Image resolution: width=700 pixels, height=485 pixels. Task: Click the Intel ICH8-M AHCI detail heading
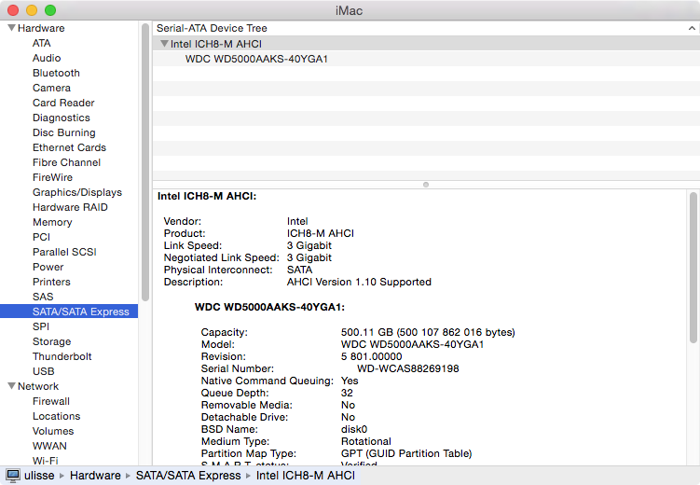[x=207, y=196]
